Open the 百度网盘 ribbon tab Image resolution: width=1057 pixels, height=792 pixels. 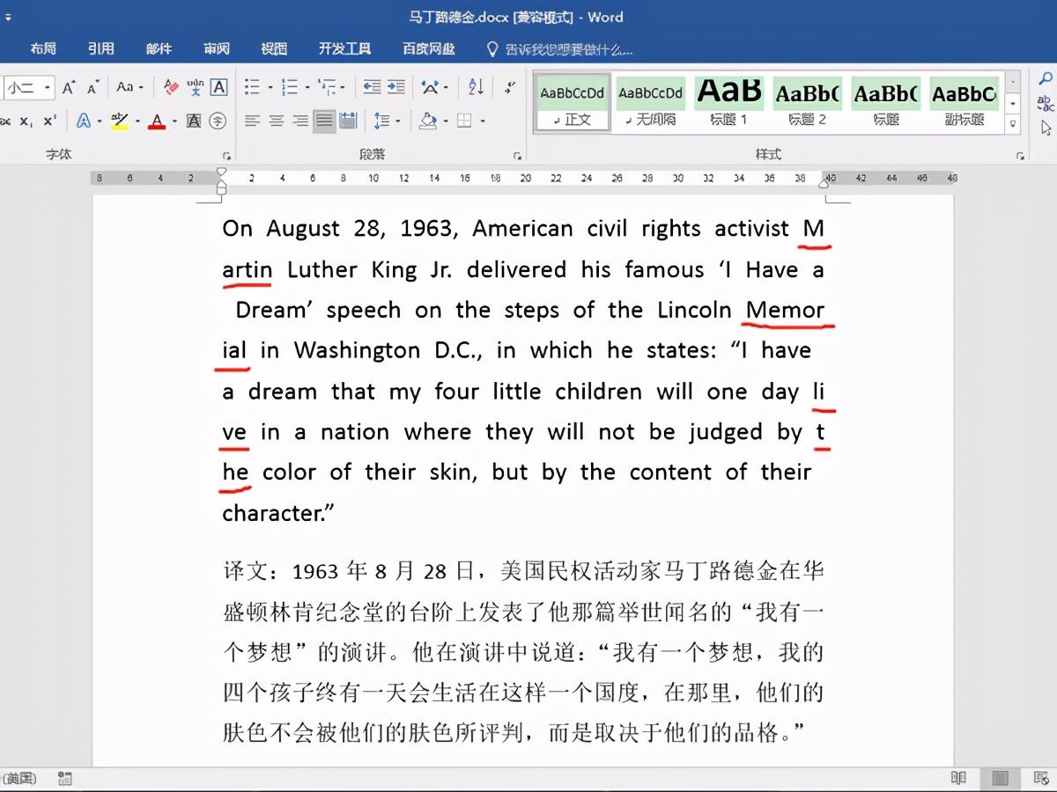pyautogui.click(x=429, y=48)
